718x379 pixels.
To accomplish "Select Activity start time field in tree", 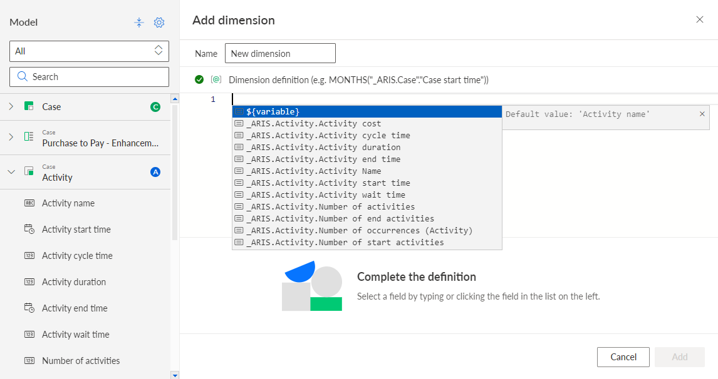I will click(85, 229).
